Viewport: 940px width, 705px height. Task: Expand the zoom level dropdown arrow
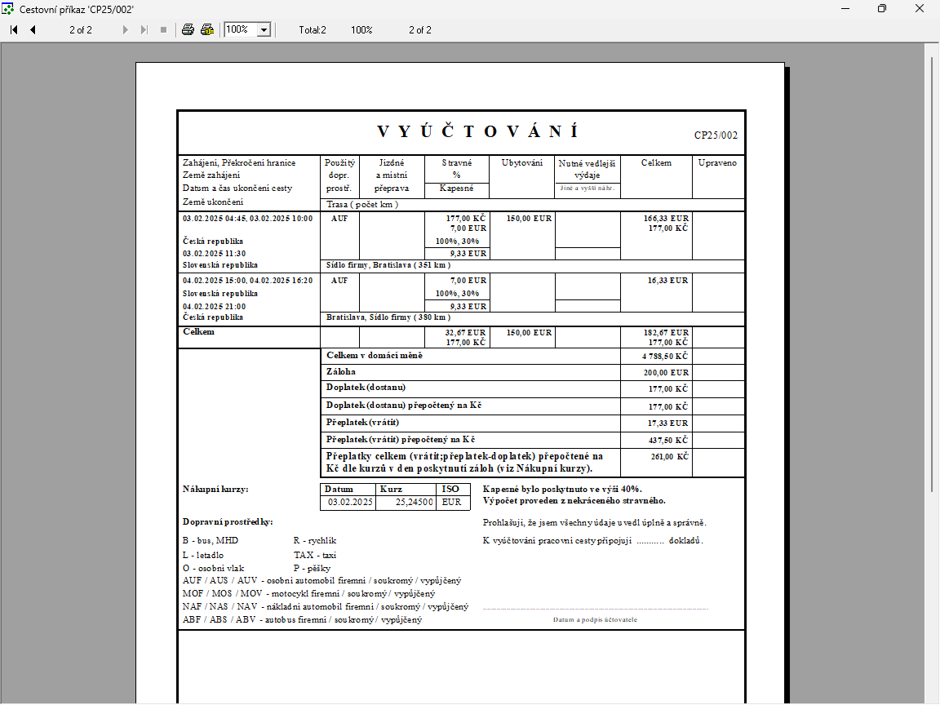click(x=264, y=30)
